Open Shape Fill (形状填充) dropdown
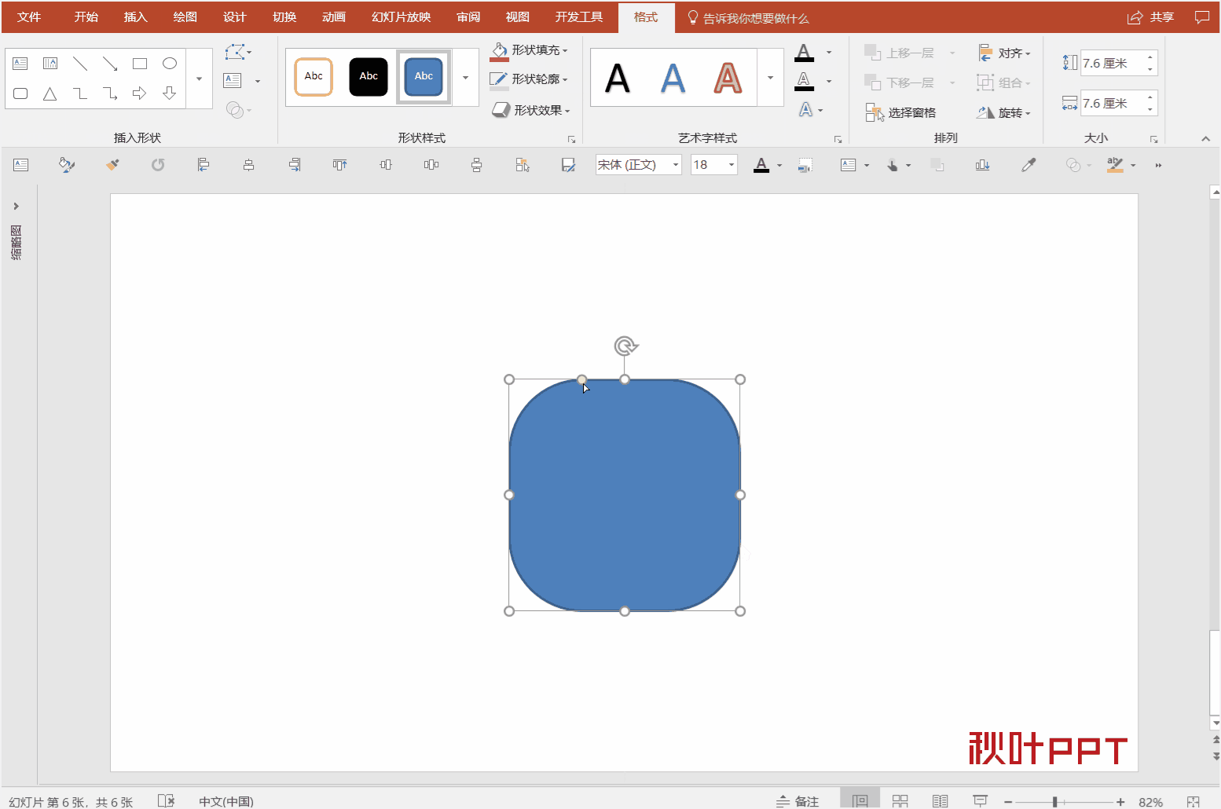The image size is (1221, 809). [529, 50]
